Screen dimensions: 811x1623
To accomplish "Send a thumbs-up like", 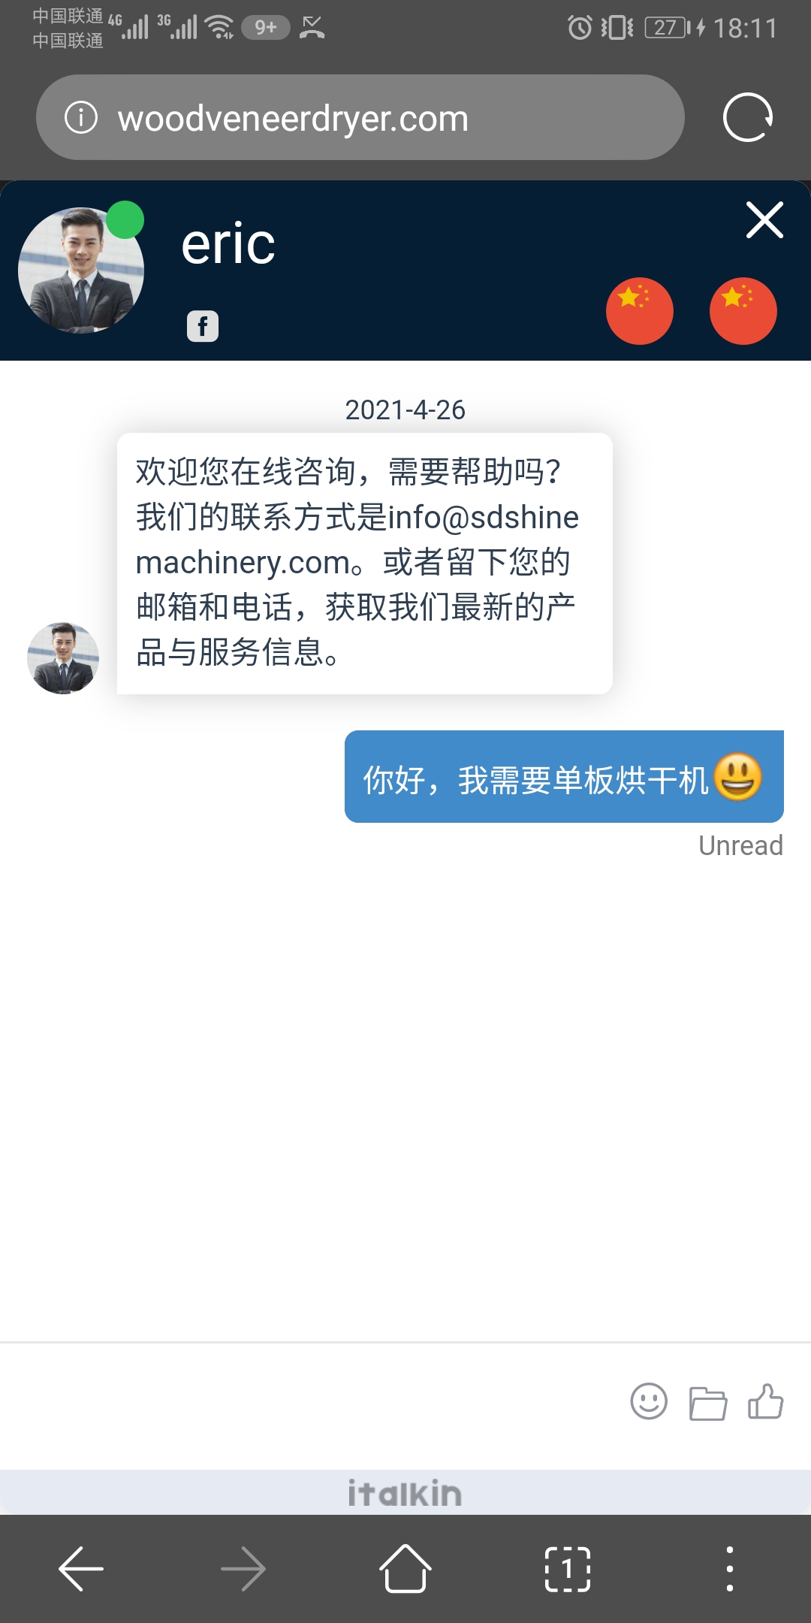I will (x=765, y=1401).
